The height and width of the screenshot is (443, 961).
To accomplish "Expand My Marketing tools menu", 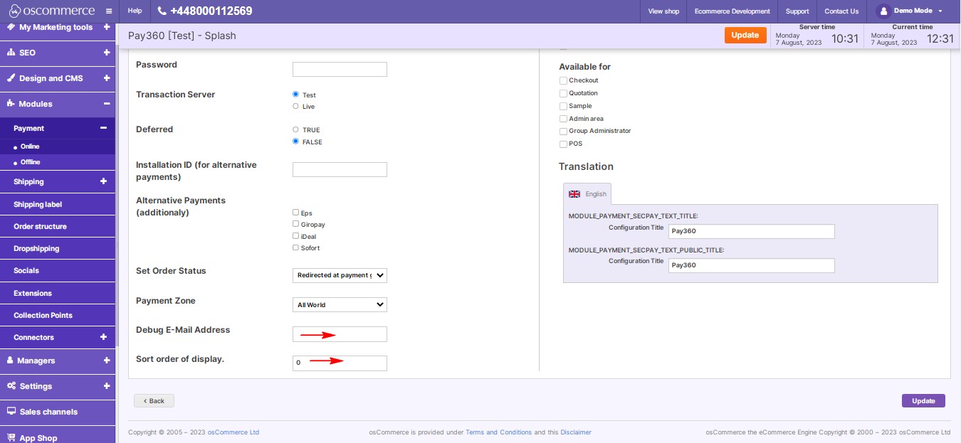I will click(x=106, y=27).
